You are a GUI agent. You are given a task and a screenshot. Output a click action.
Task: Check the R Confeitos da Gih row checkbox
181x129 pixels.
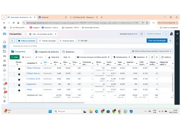[12, 80]
